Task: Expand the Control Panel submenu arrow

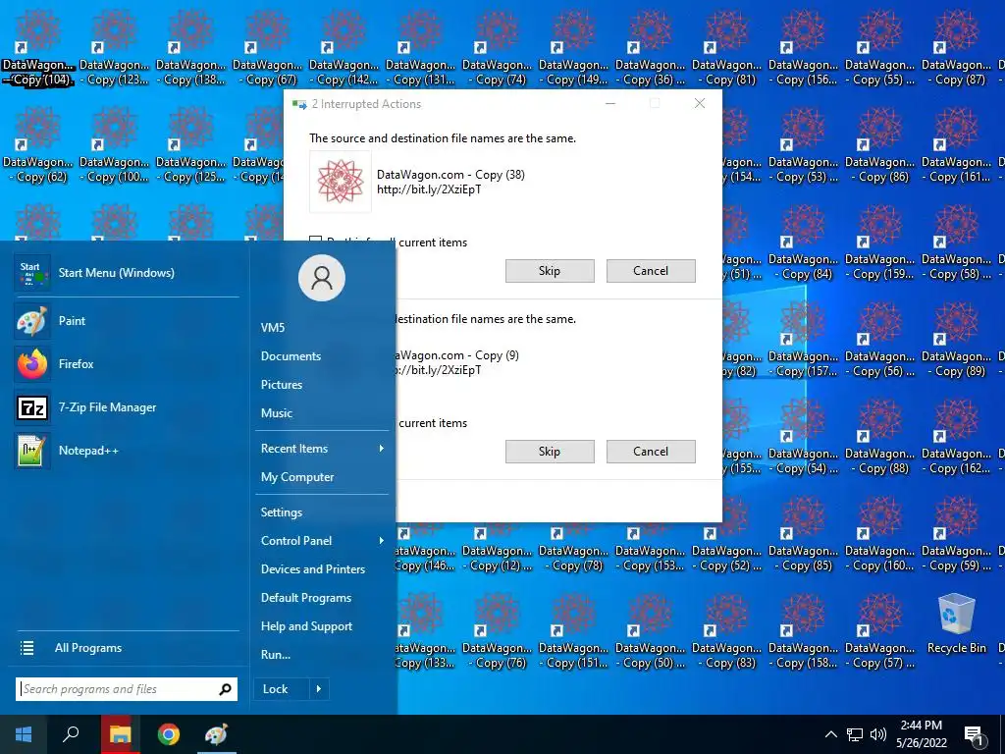Action: click(382, 541)
